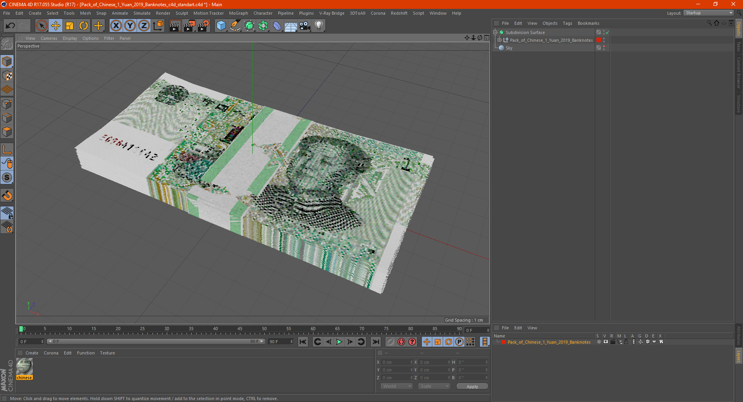743x402 pixels.
Task: Click the Apply button
Action: coord(472,387)
